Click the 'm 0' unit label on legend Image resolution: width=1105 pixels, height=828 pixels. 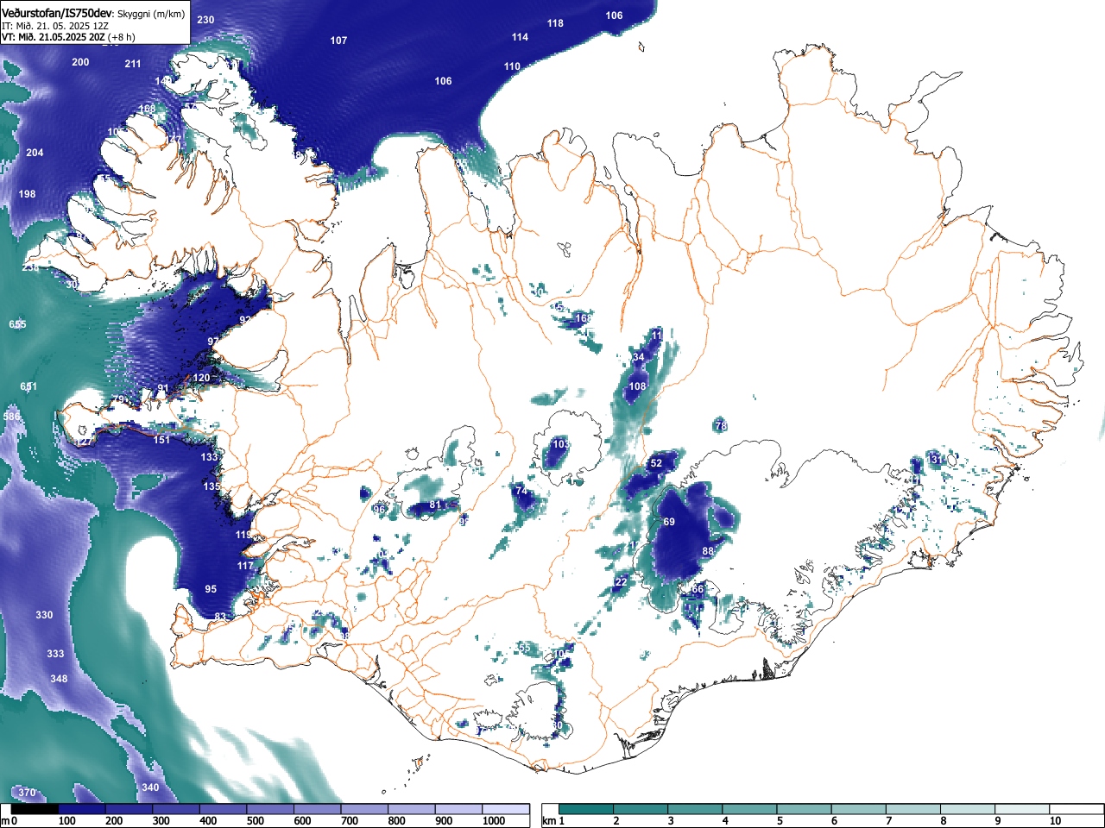pyautogui.click(x=7, y=821)
